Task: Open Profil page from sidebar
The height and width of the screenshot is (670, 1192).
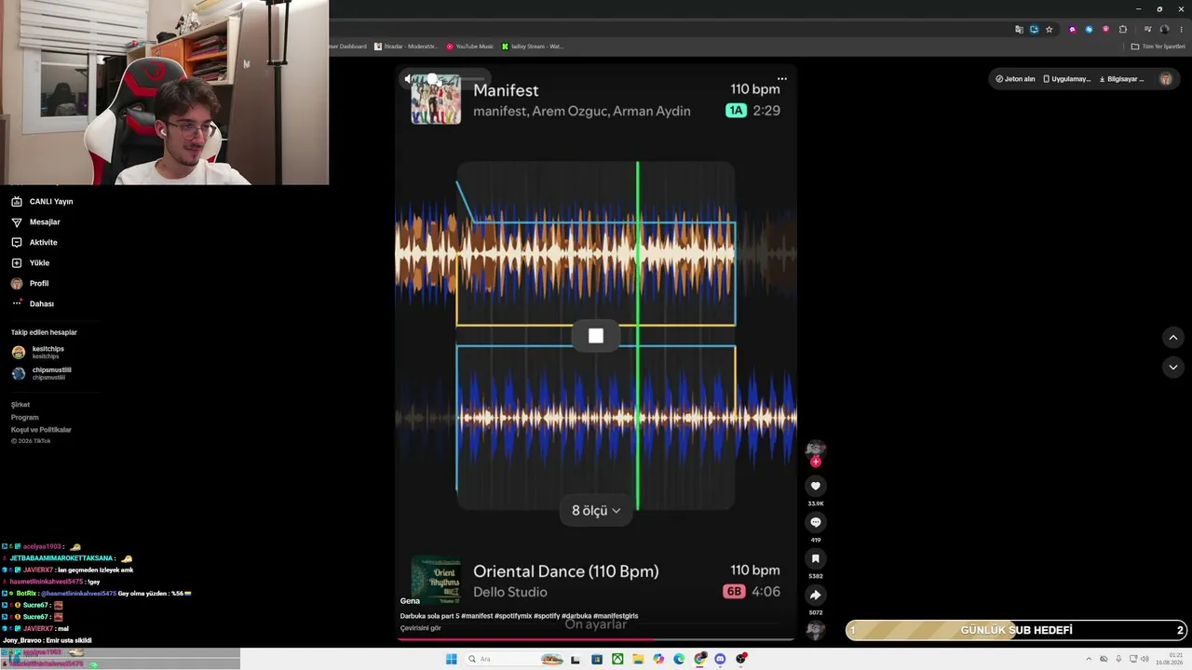Action: pyautogui.click(x=30, y=283)
